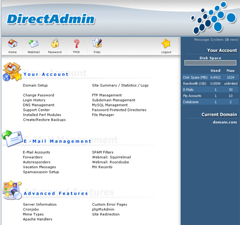Select the current domain domain.com
Screen dimensions: 240x225
click(x=225, y=122)
